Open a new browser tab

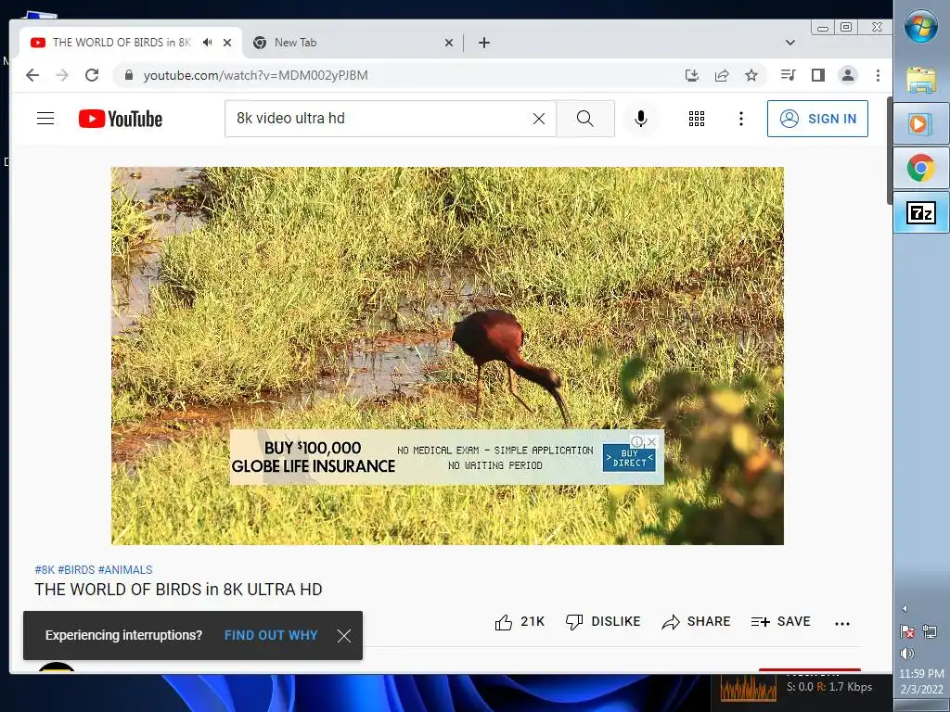[484, 43]
